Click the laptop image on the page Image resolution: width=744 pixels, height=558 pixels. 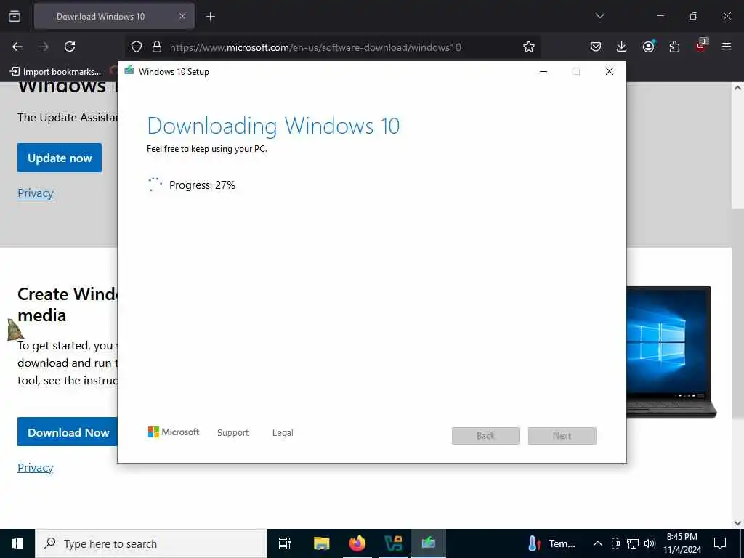point(671,351)
